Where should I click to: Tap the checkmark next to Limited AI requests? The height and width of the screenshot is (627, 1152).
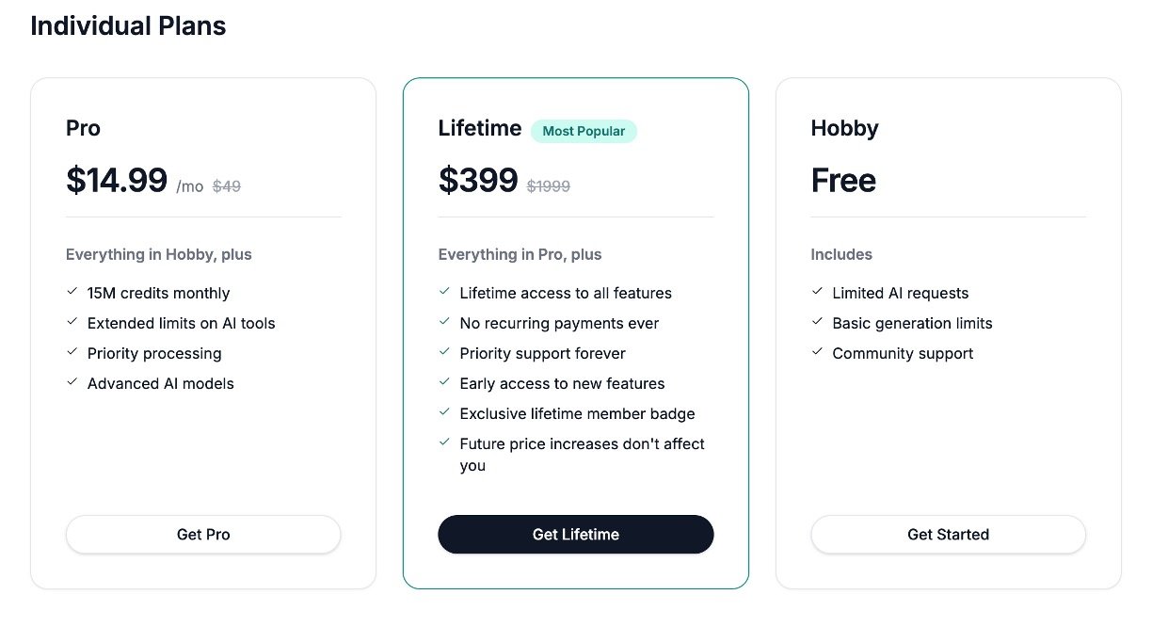[817, 293]
